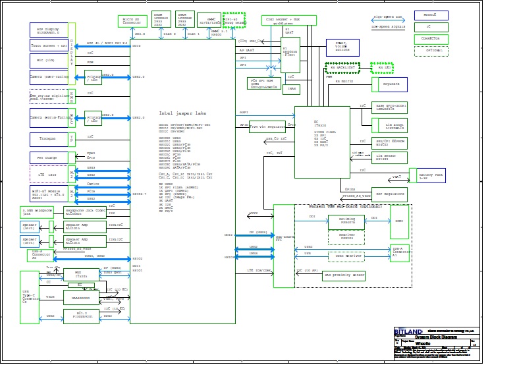Click the High-speed bus legend arrow

389,20
